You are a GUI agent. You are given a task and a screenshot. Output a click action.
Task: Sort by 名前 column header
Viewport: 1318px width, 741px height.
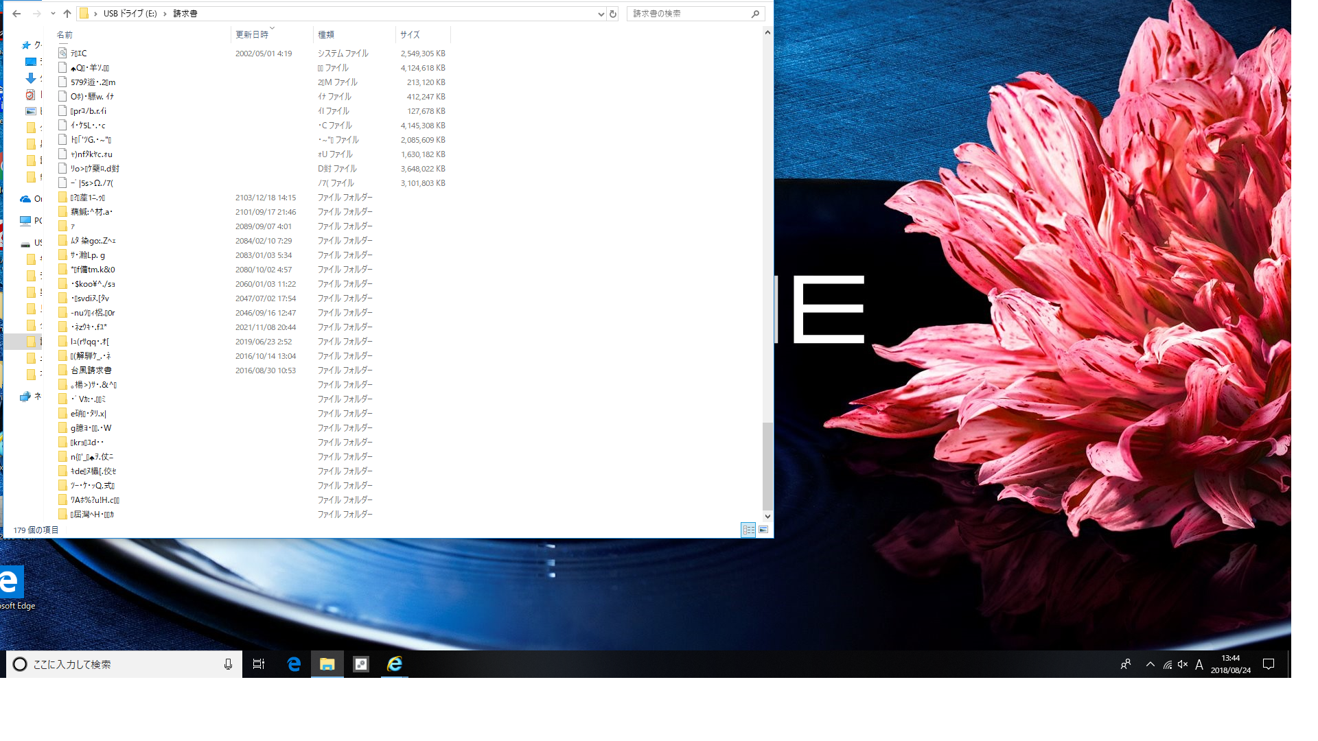tap(65, 34)
